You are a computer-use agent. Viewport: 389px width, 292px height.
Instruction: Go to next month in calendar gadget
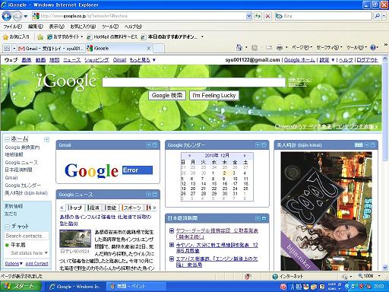point(245,155)
